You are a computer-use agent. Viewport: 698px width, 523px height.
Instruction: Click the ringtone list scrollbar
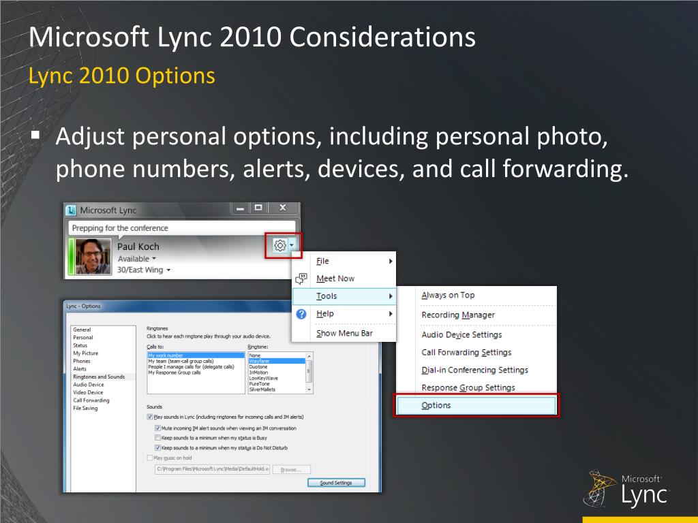[309, 370]
